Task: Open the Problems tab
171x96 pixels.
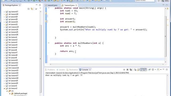Action: pos(50,70)
